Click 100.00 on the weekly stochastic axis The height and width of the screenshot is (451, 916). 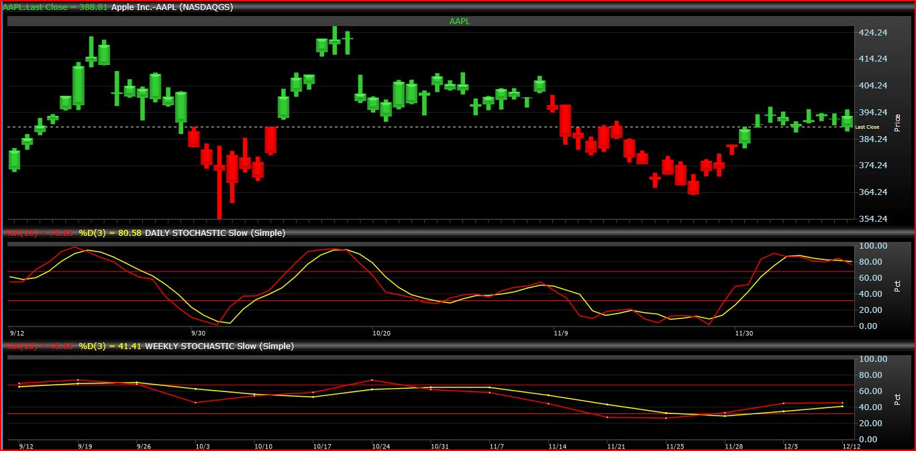coord(872,359)
